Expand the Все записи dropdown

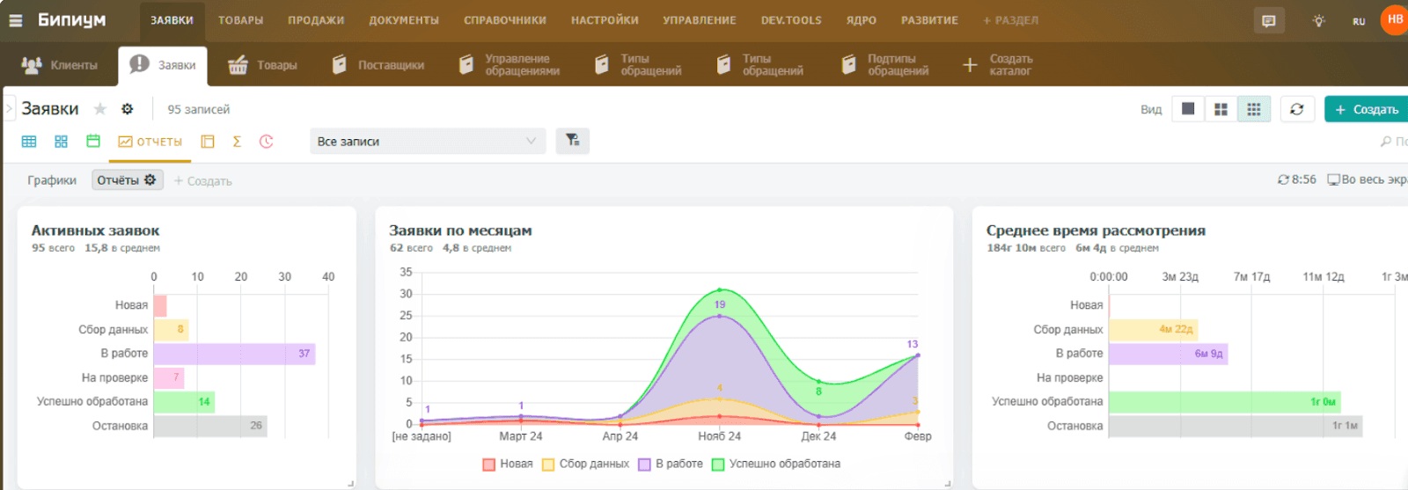428,142
